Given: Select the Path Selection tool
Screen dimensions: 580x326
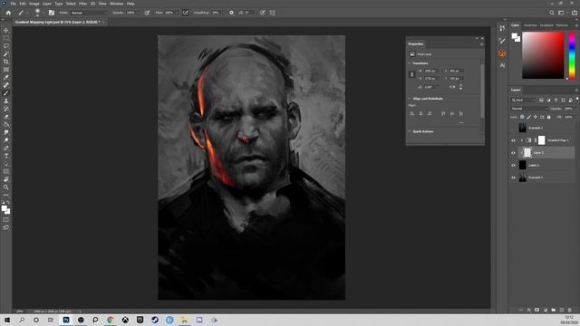Looking at the screenshot, I should (6, 163).
